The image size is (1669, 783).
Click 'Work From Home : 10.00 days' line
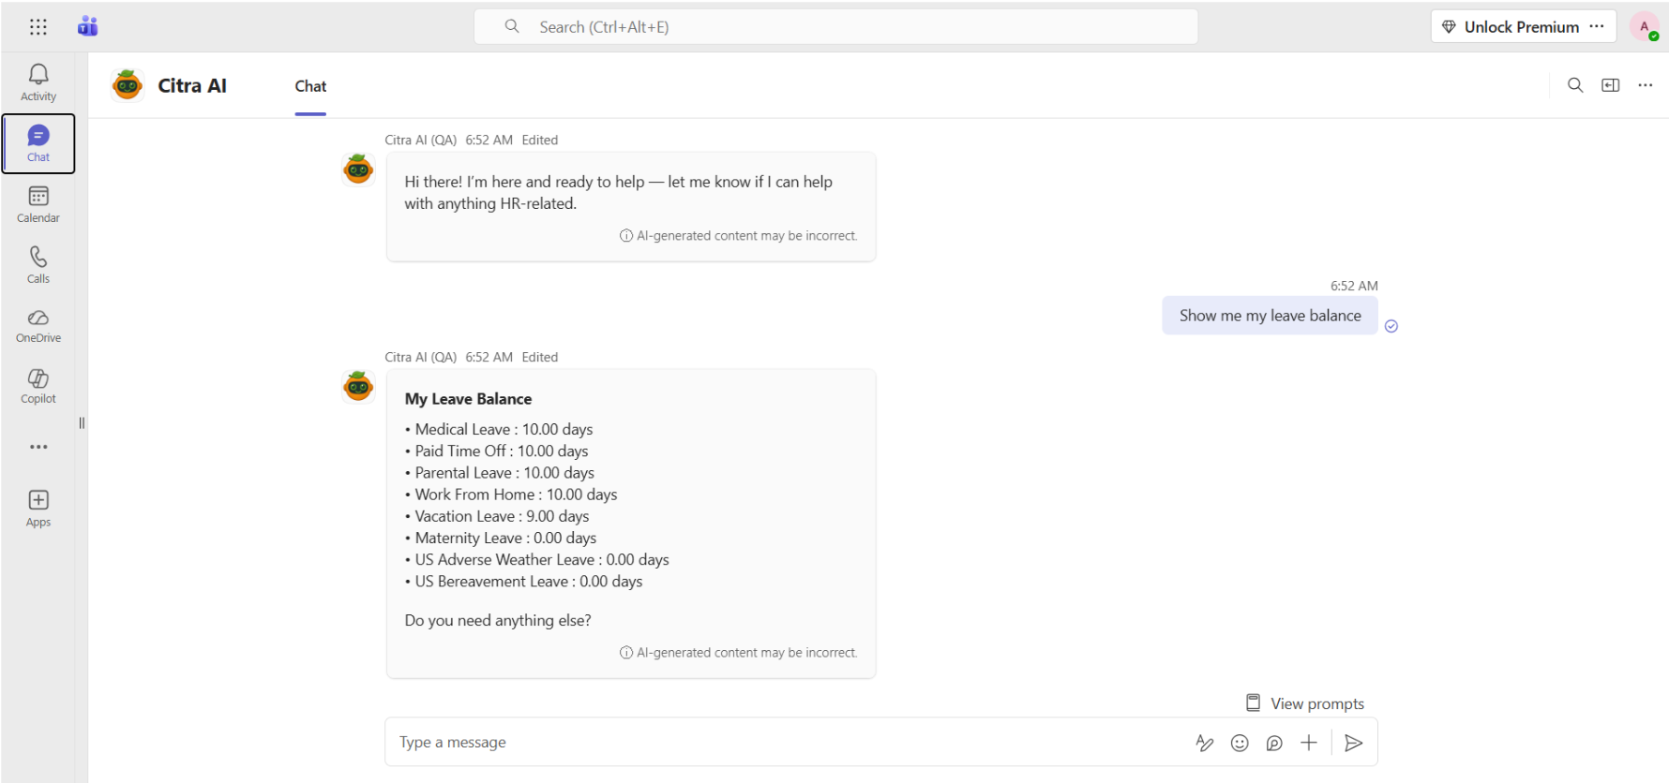516,495
